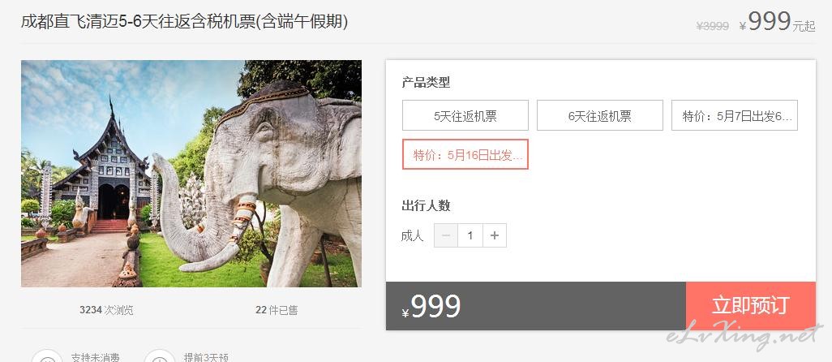Screen dimensions: 832x362
Task: Click the 支持未消费 label text
Action: coord(96,357)
